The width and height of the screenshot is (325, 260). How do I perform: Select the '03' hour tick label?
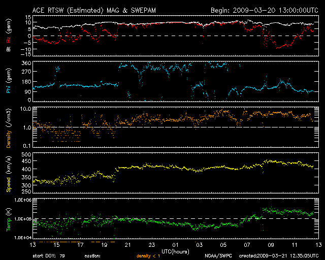pyautogui.click(x=199, y=245)
